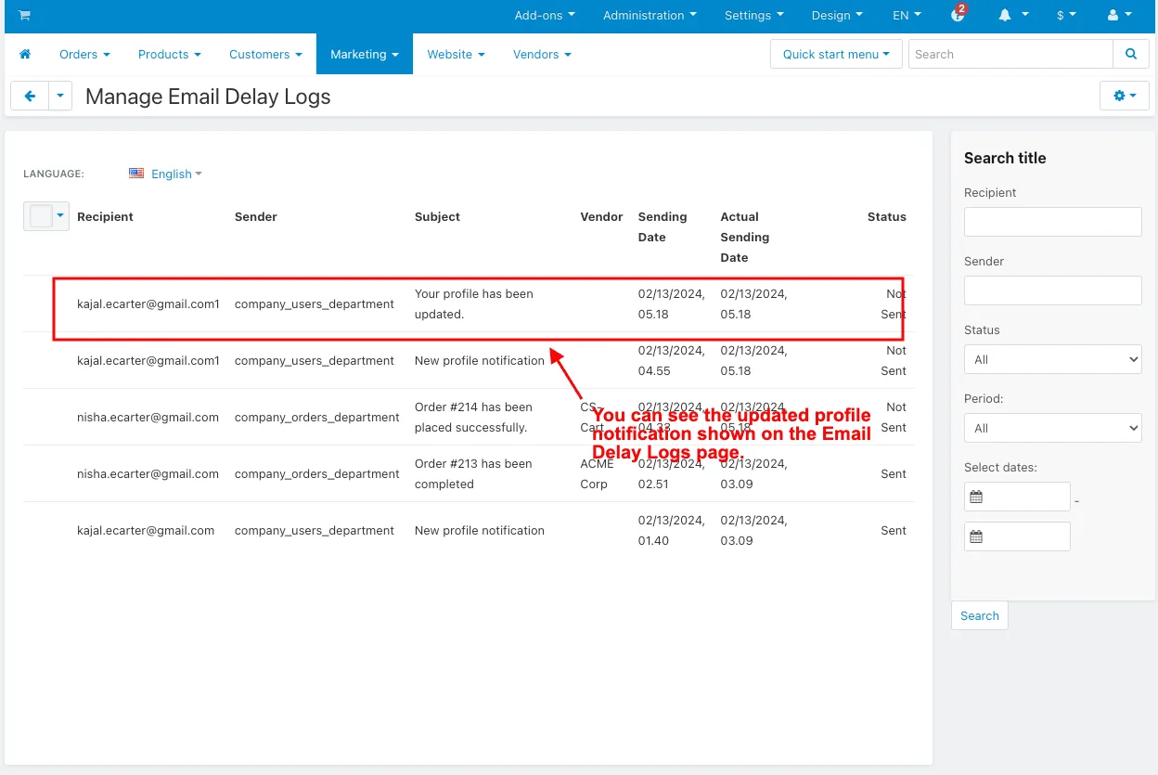Click the Sending Date column header
The width and height of the screenshot is (1158, 775).
tap(663, 226)
